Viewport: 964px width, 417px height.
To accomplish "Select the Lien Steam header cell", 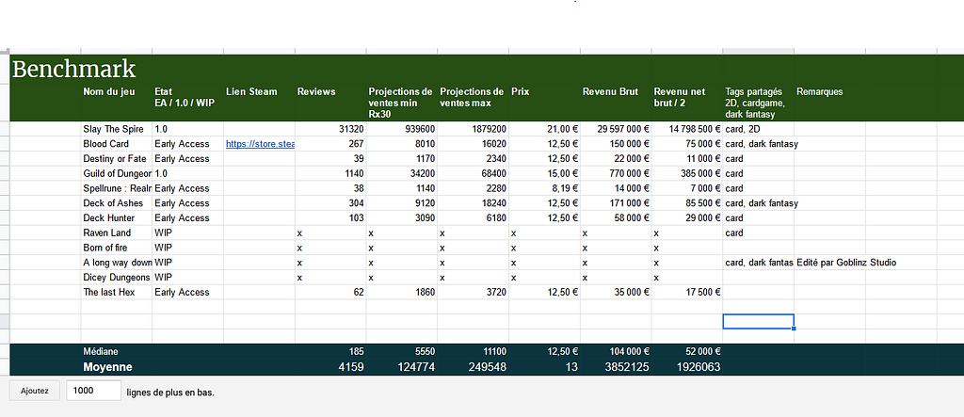I will 259,102.
